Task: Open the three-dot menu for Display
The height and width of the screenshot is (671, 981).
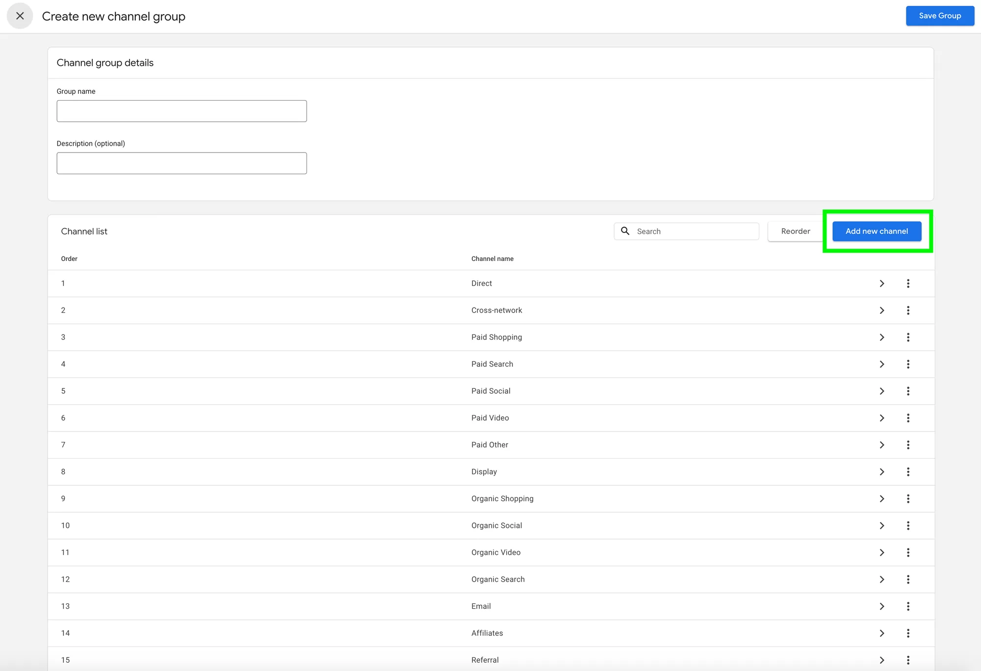Action: tap(908, 472)
